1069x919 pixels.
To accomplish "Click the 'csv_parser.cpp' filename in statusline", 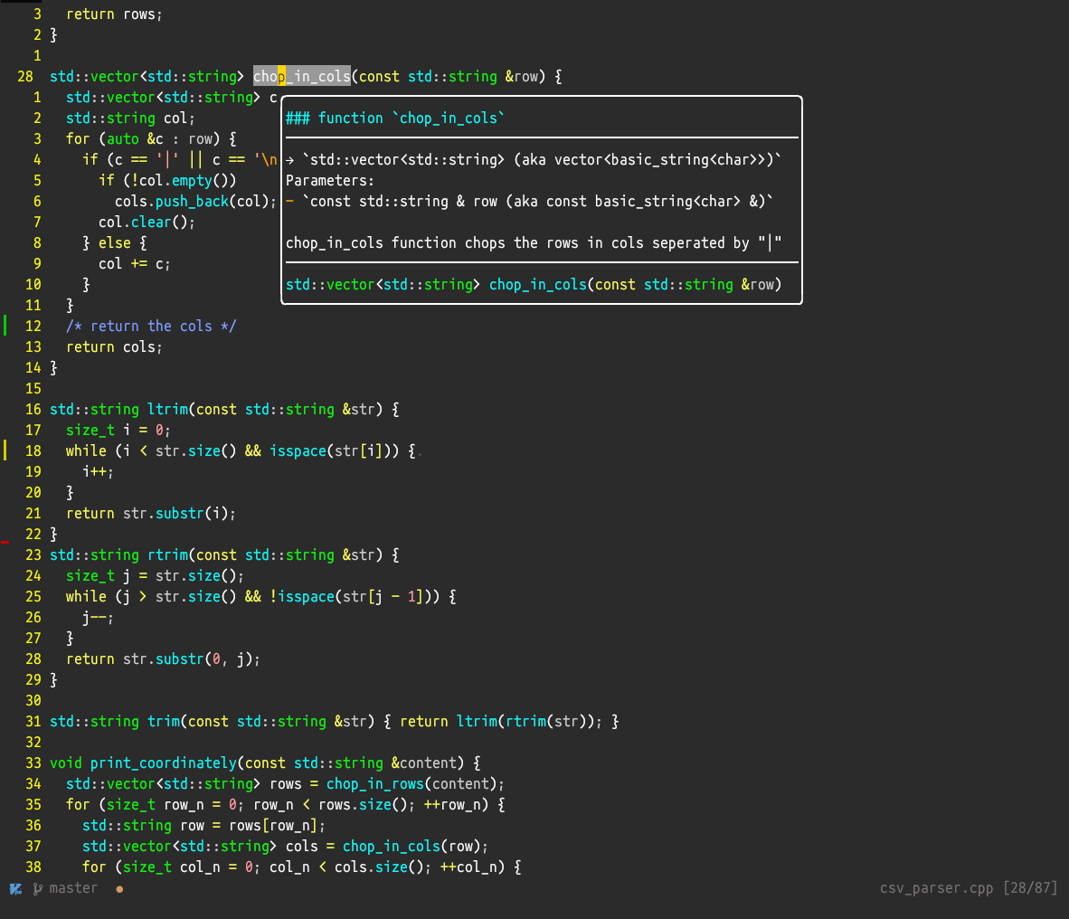I will pyautogui.click(x=936, y=887).
